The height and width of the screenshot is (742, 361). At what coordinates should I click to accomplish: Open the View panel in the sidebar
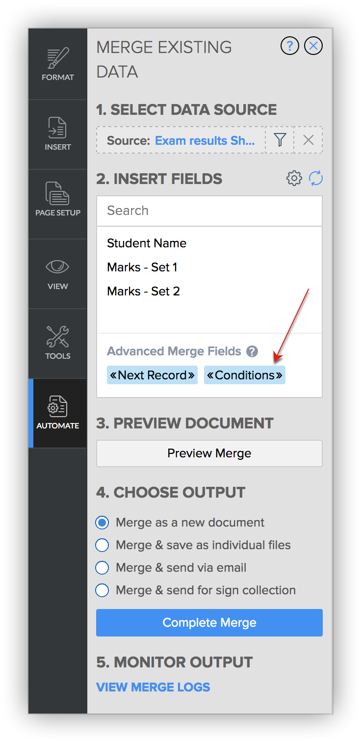57,273
